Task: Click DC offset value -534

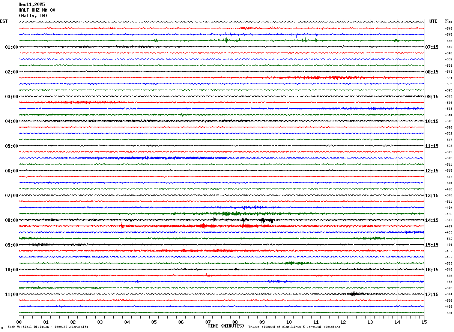Action: click(448, 78)
